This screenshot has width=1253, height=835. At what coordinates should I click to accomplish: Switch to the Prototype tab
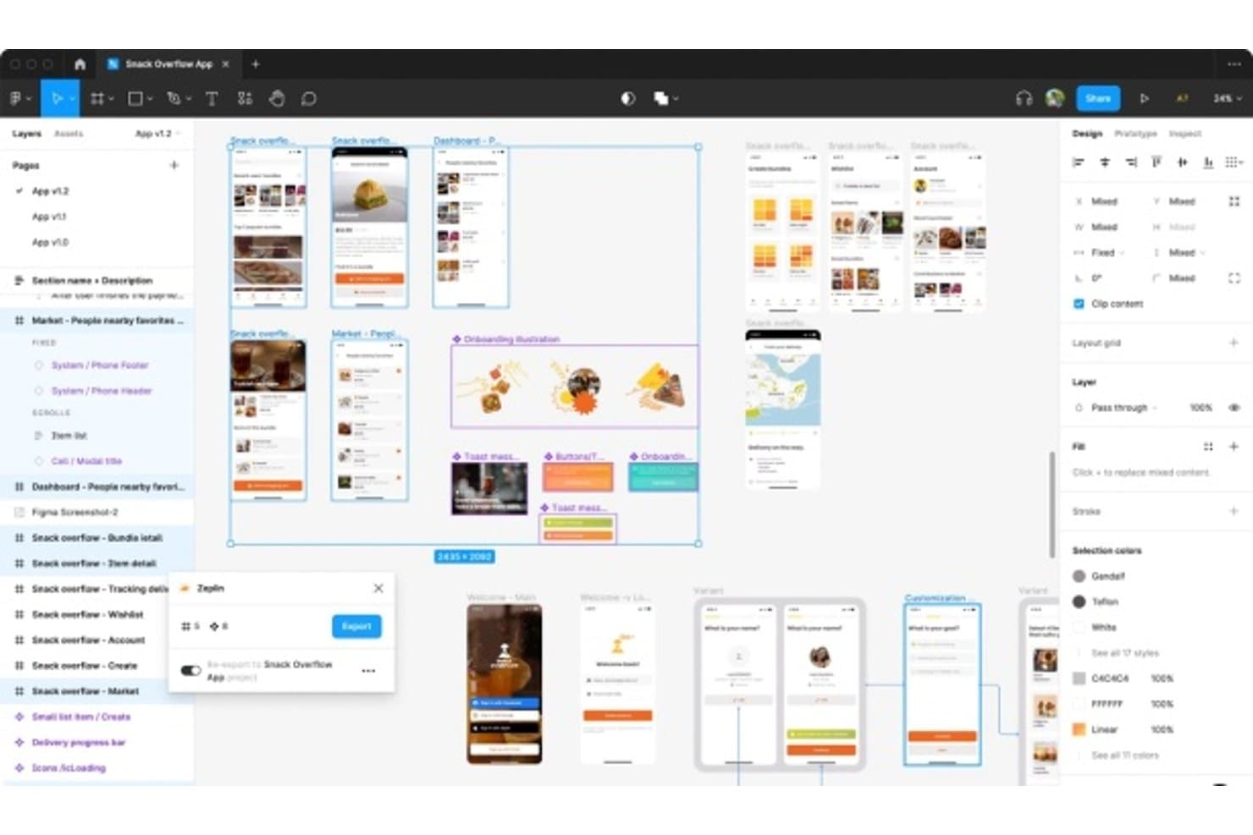(1135, 134)
